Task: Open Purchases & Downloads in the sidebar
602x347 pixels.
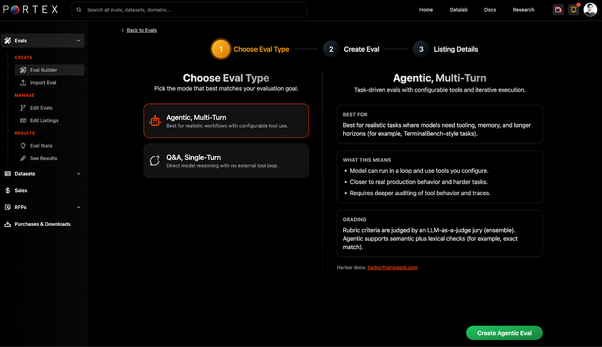Action: pyautogui.click(x=43, y=224)
